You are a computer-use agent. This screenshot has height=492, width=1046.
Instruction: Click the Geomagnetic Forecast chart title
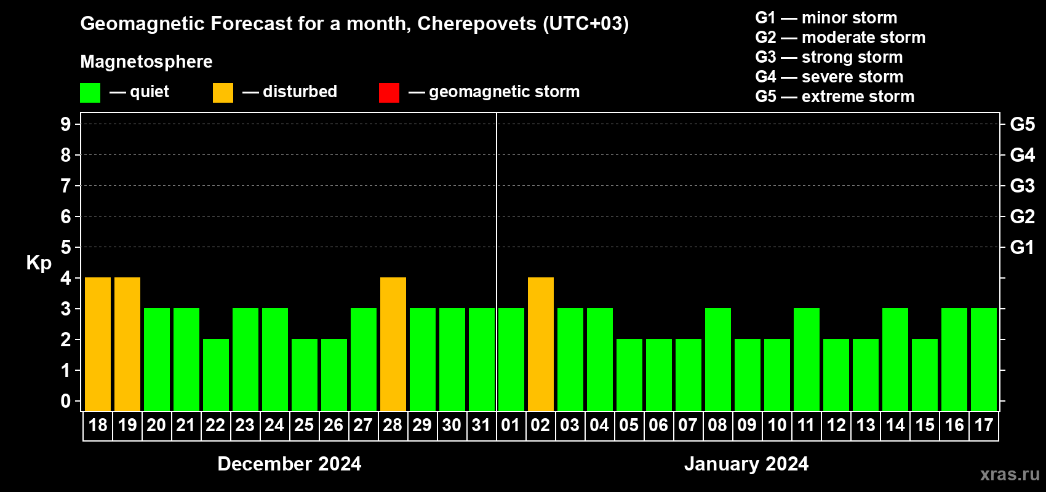click(x=354, y=23)
